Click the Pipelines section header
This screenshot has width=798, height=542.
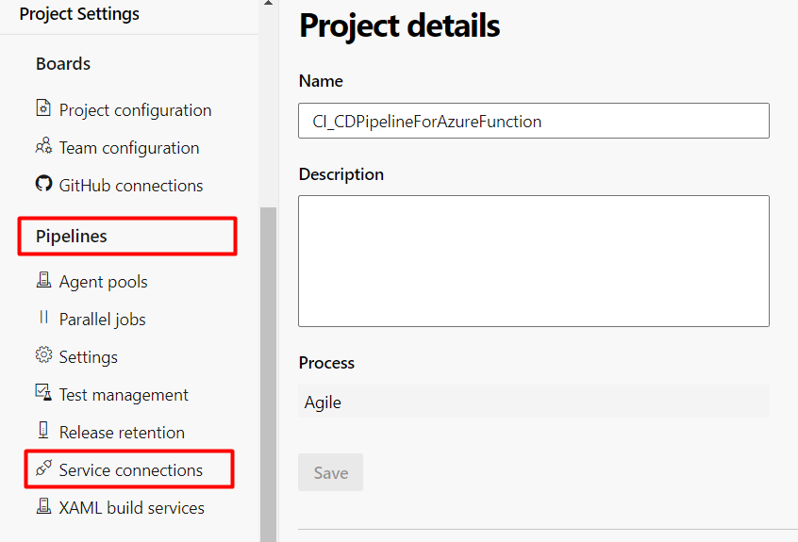72,237
